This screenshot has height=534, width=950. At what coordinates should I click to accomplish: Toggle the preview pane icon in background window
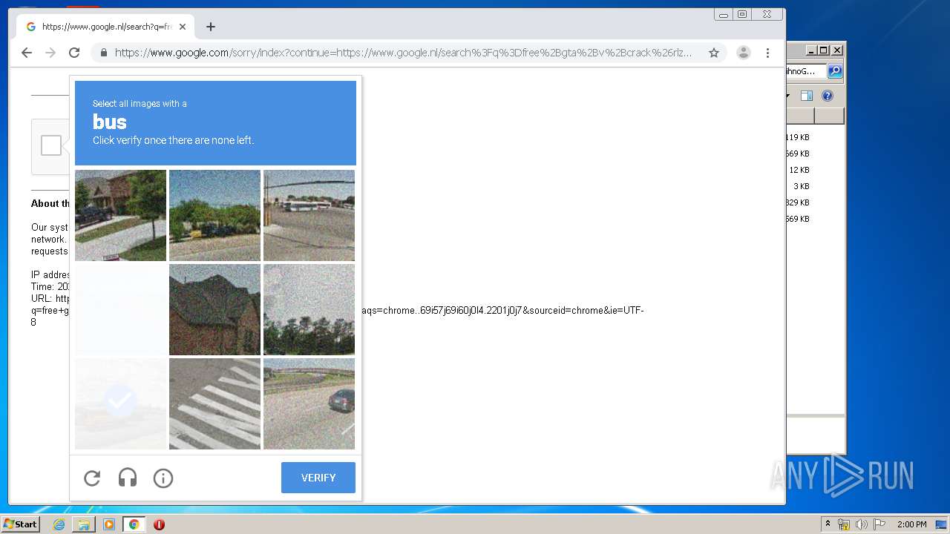point(807,96)
